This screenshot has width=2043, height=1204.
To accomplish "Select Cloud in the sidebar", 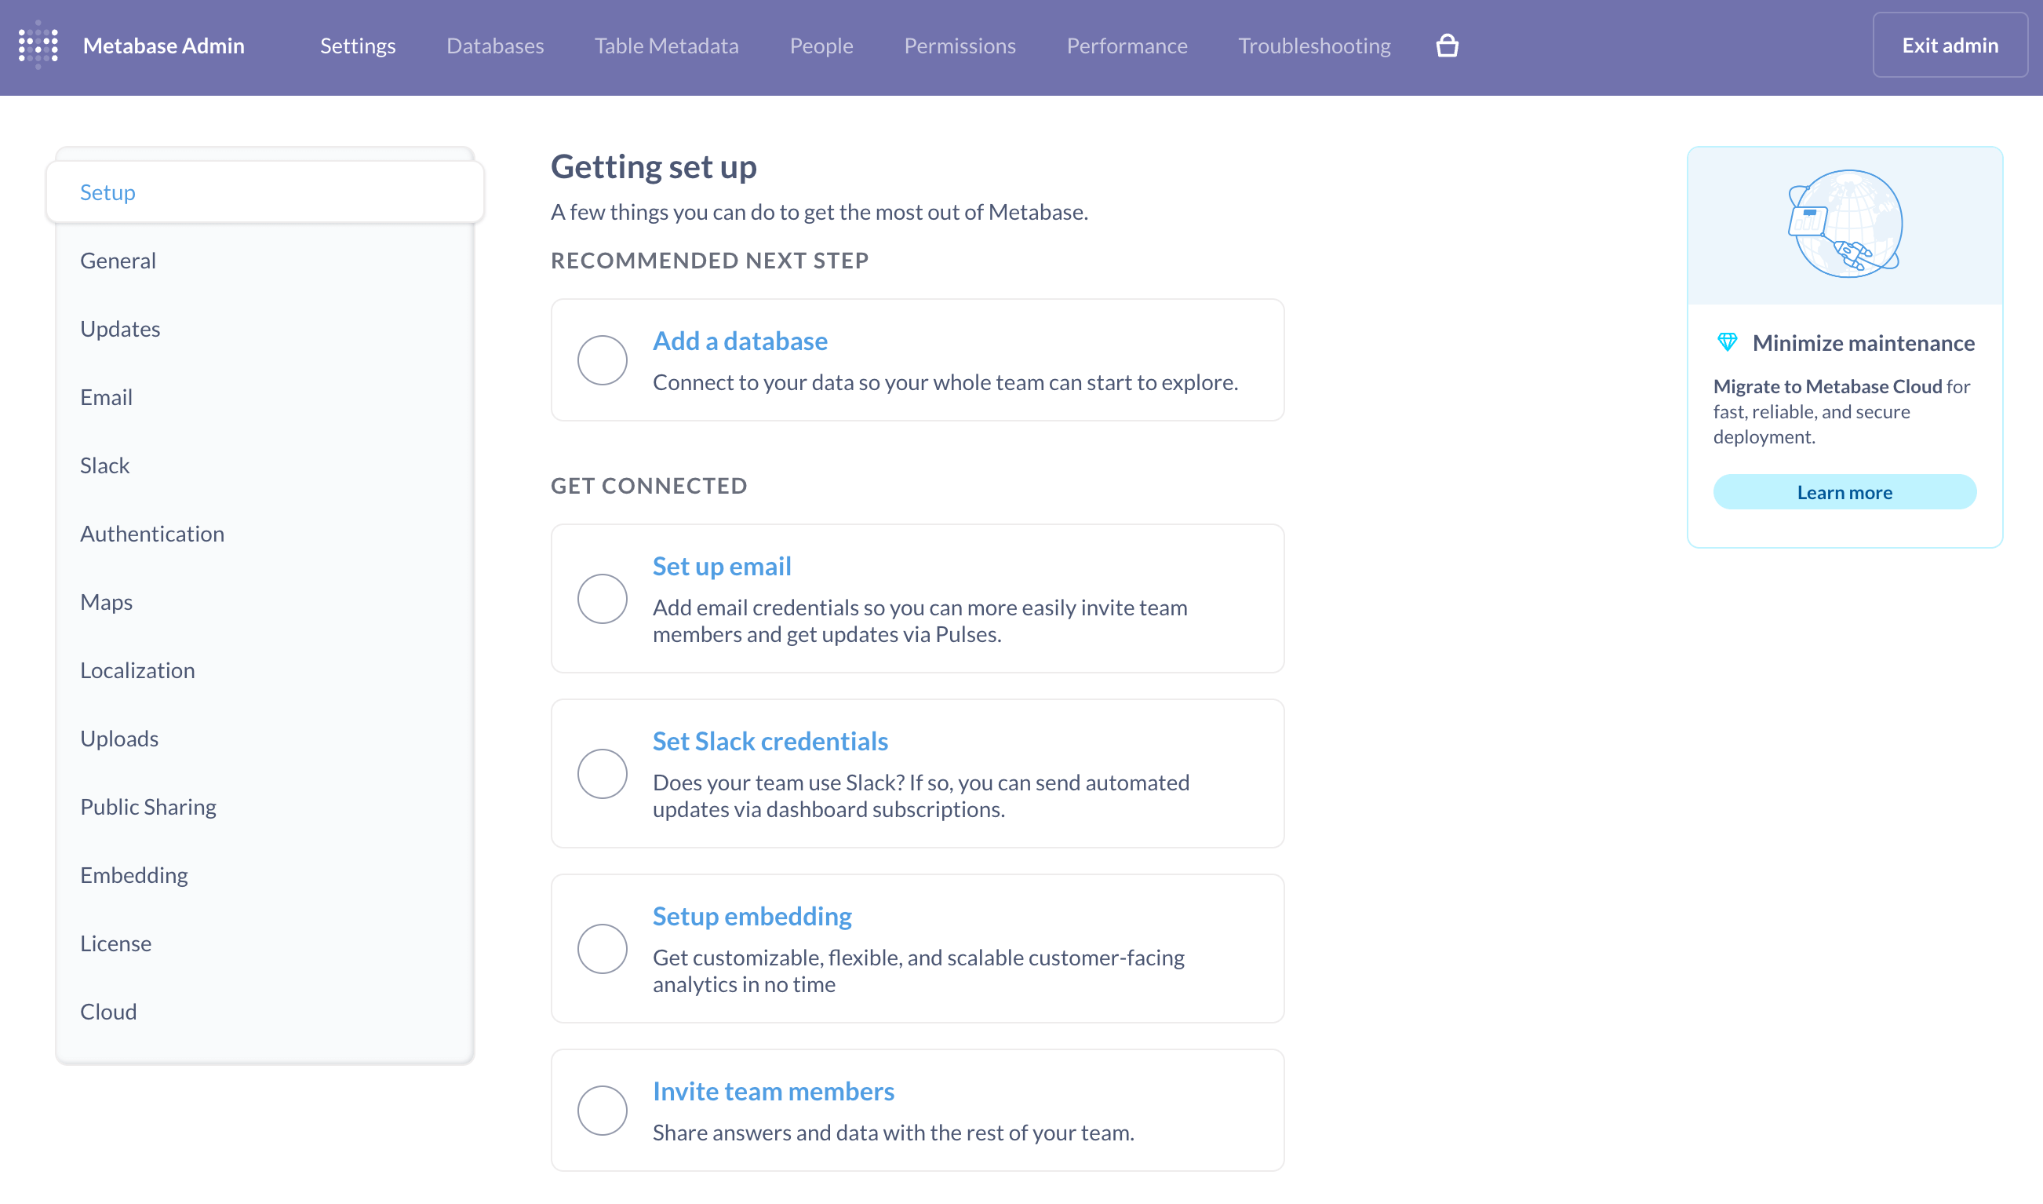I will [x=265, y=1012].
